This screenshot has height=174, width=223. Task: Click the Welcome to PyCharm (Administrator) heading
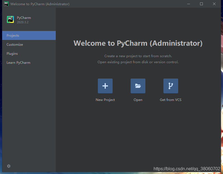click(138, 43)
